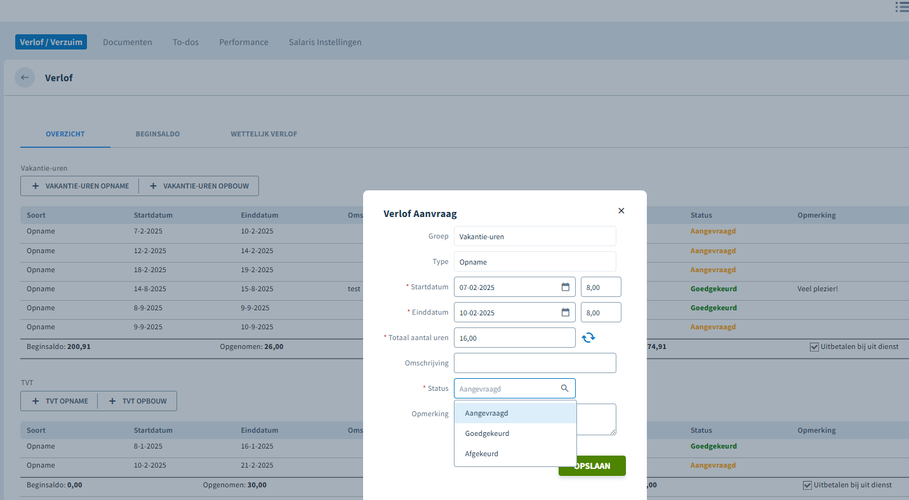909x500 pixels.
Task: Choose Goedgekeurd in status dropdown
Action: click(x=515, y=433)
